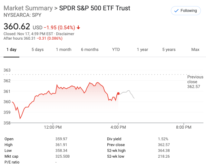
Task: Open the Disclaimer link
Action: click(x=65, y=34)
